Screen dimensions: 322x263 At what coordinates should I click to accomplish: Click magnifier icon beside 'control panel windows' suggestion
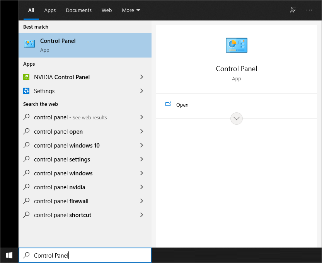click(x=26, y=173)
